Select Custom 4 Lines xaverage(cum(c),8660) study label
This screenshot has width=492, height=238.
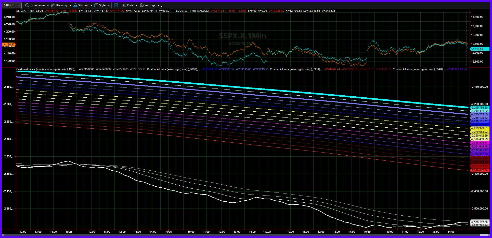click(x=174, y=69)
